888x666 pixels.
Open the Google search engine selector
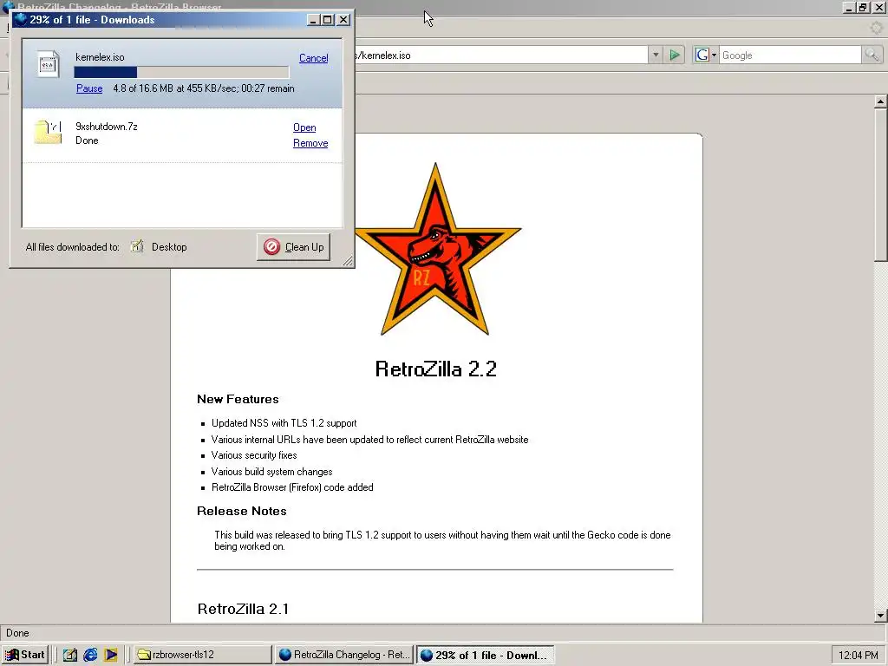coord(706,55)
